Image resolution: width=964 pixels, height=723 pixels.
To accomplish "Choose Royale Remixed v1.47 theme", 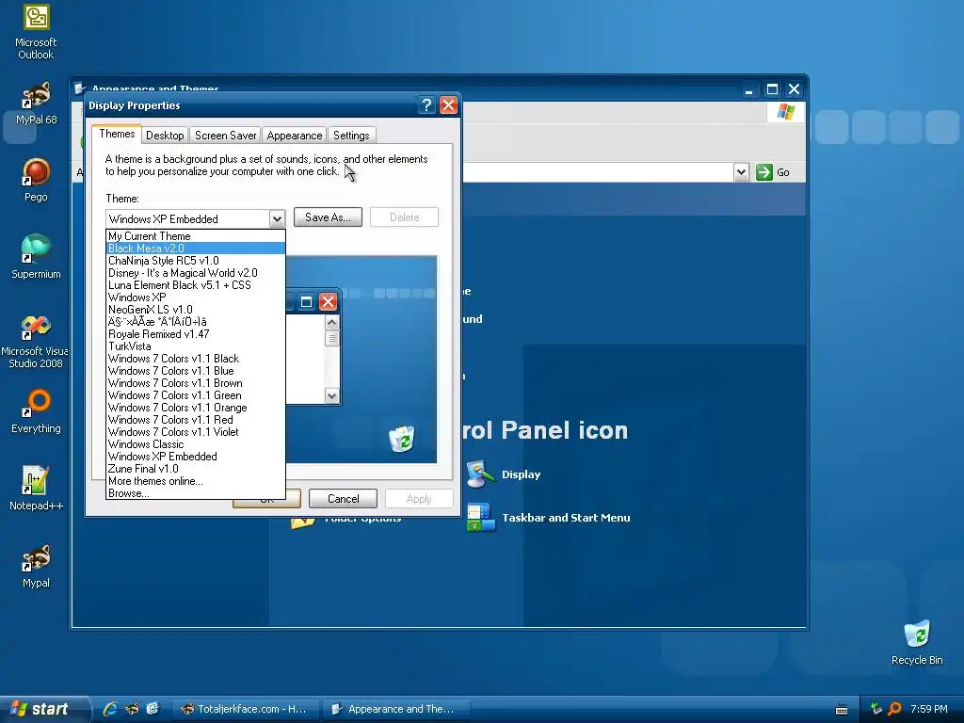I will [x=196, y=334].
